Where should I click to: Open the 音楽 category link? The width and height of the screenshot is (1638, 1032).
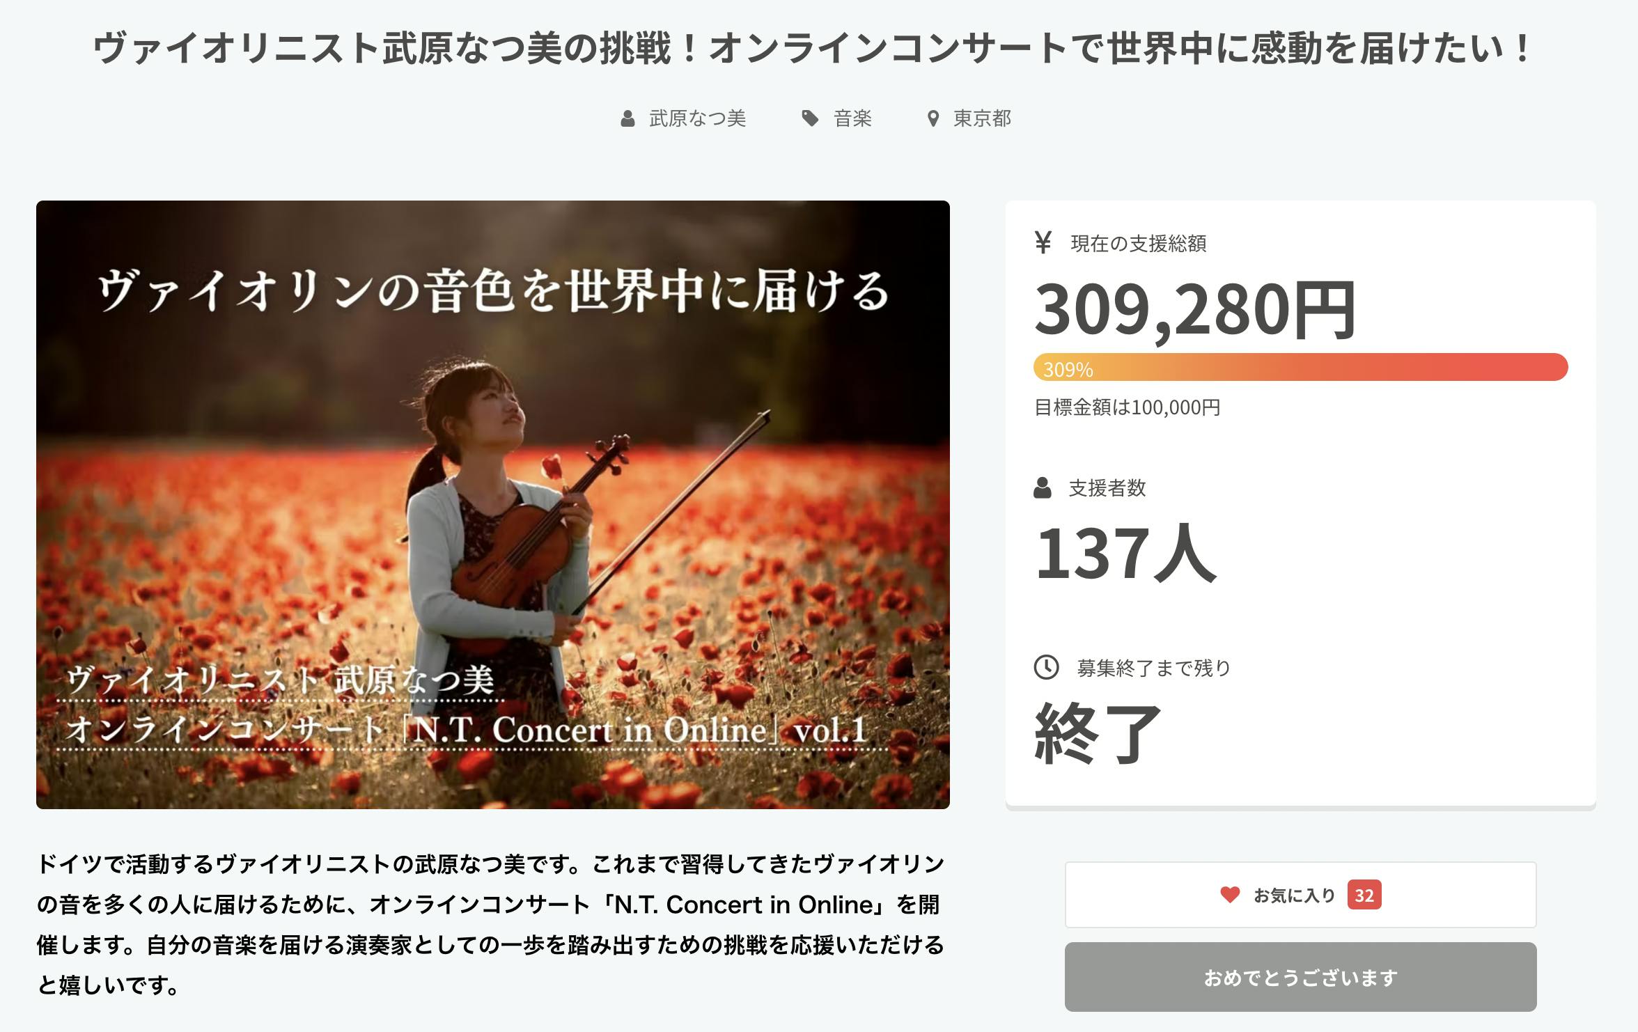[852, 119]
